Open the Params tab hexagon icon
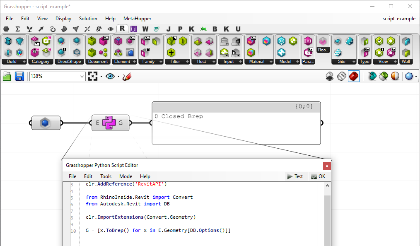Image resolution: width=420 pixels, height=246 pixels. (x=6, y=29)
